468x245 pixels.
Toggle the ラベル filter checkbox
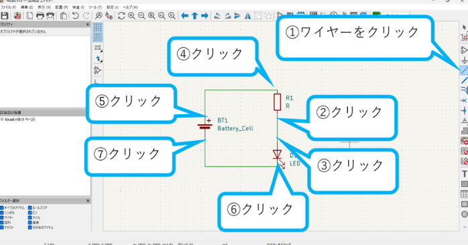click(x=30, y=217)
